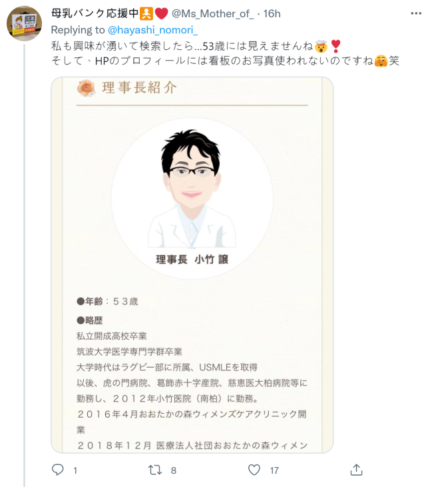
Task: Click the Replying to label
Action: point(78,30)
